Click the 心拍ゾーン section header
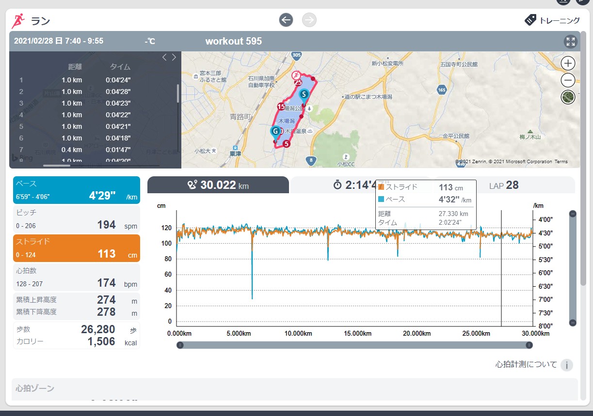593x416 pixels. [x=295, y=388]
